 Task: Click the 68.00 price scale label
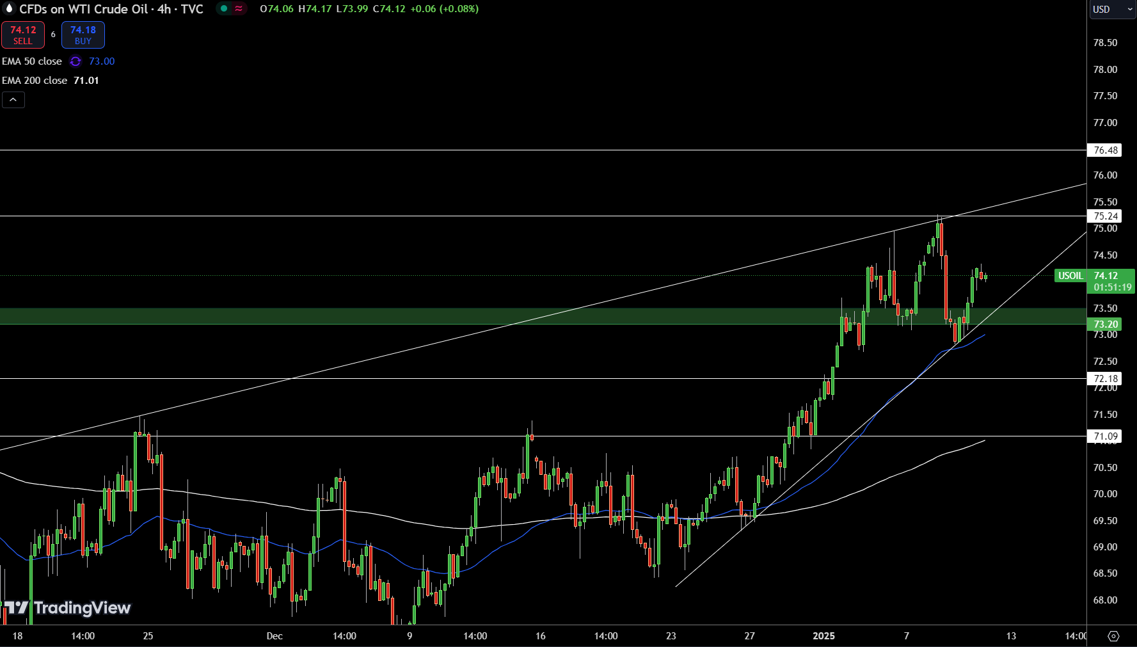tap(1105, 600)
